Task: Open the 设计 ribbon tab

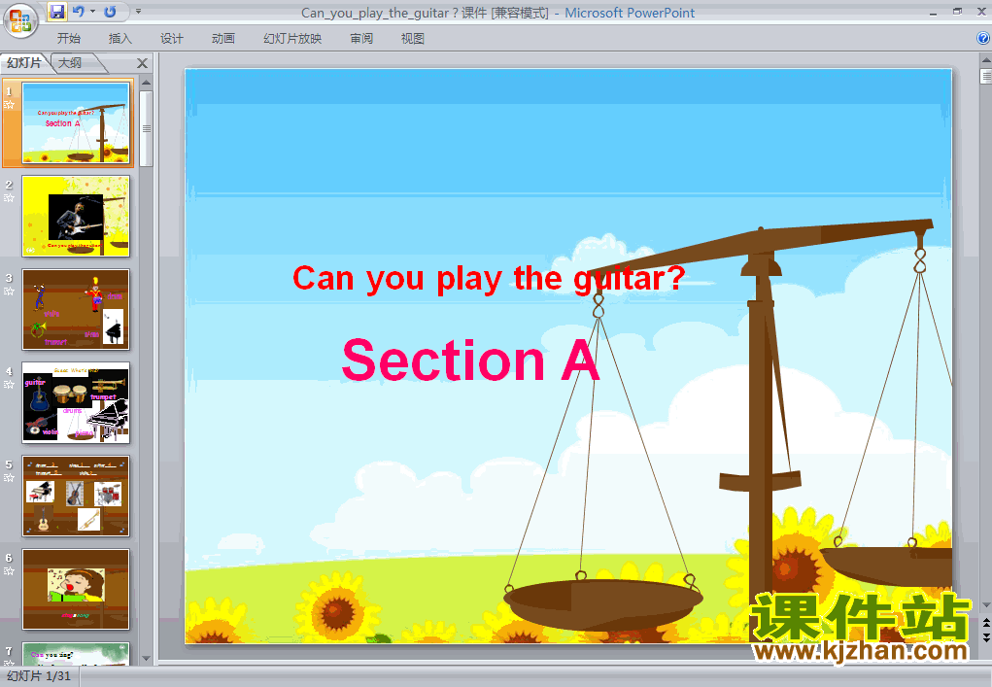Action: [x=171, y=39]
